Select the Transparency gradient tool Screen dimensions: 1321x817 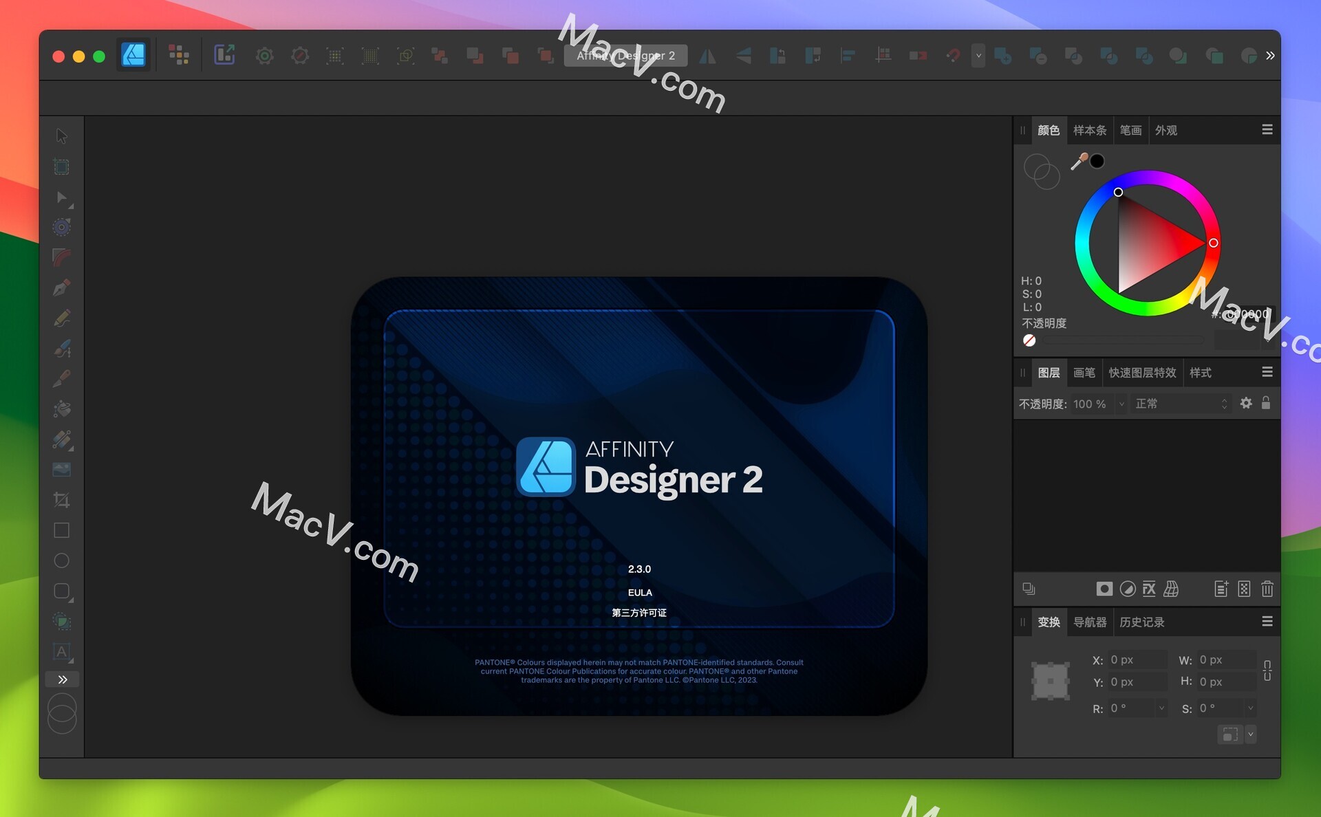tap(62, 439)
